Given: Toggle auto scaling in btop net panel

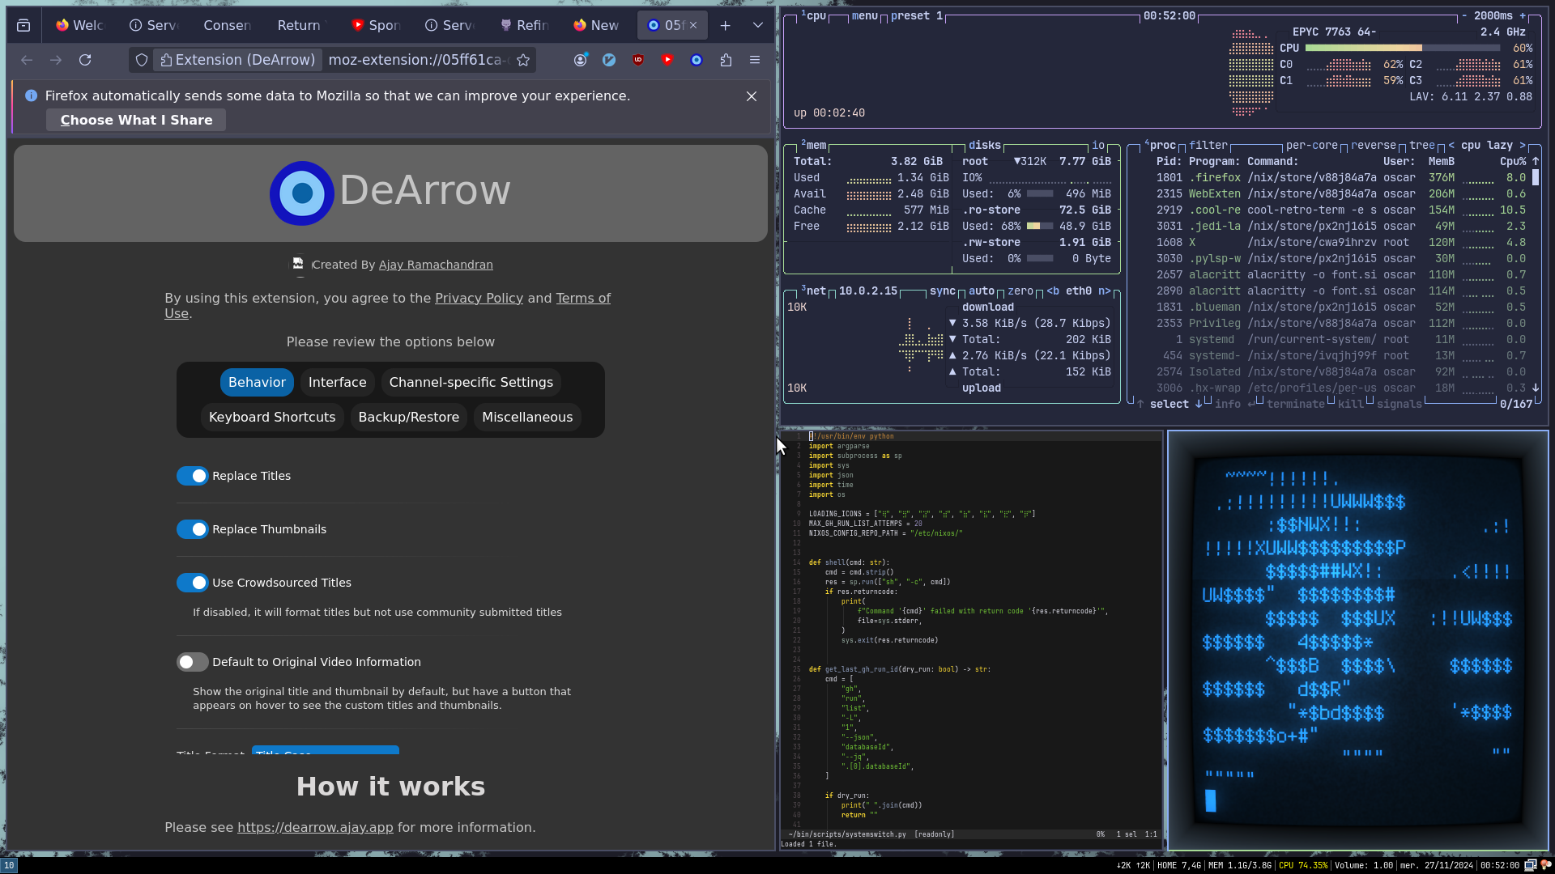Looking at the screenshot, I should (x=981, y=291).
